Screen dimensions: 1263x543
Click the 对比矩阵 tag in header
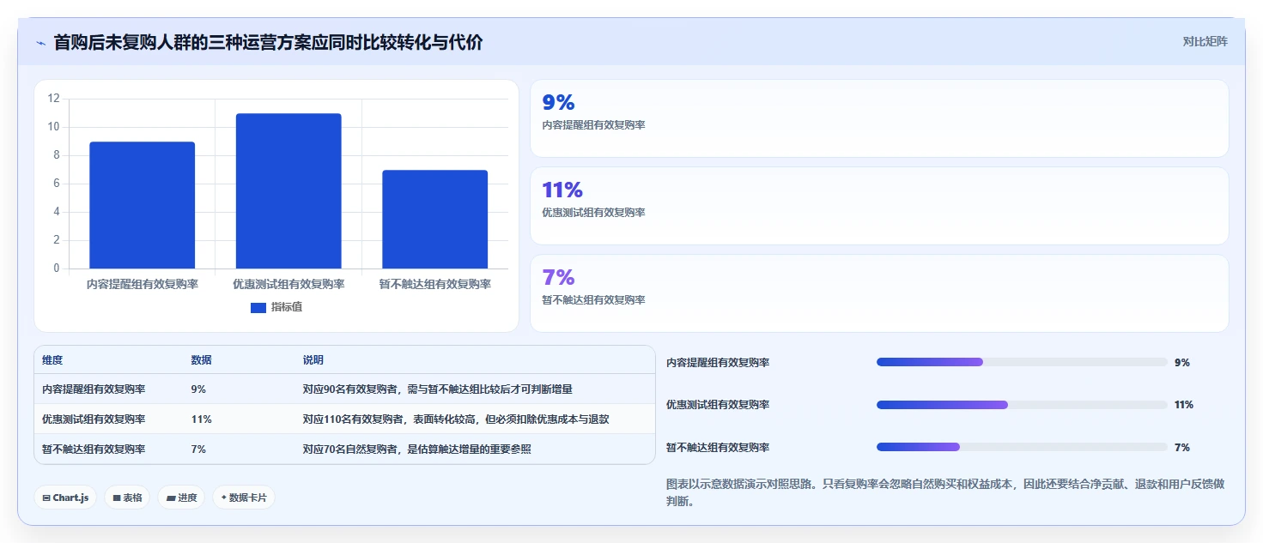tap(1205, 42)
